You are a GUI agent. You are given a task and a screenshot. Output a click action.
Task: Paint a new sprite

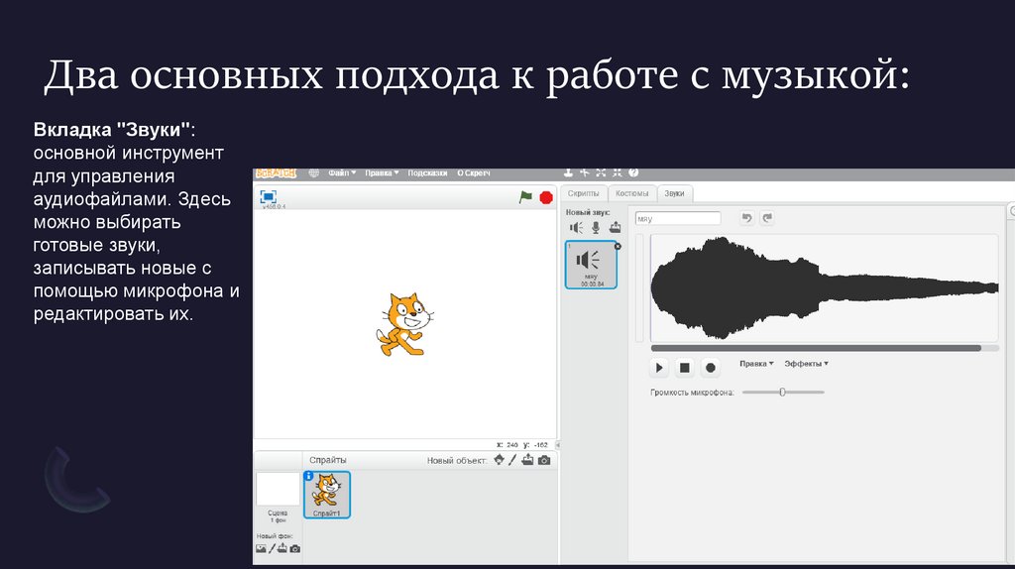[512, 460]
